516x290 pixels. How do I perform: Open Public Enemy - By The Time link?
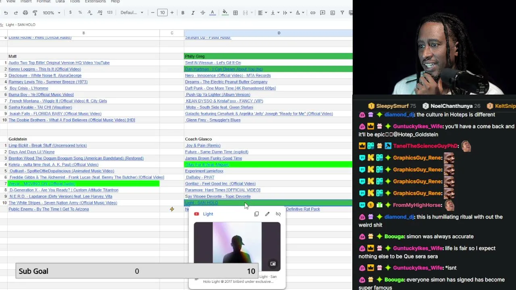point(49,209)
